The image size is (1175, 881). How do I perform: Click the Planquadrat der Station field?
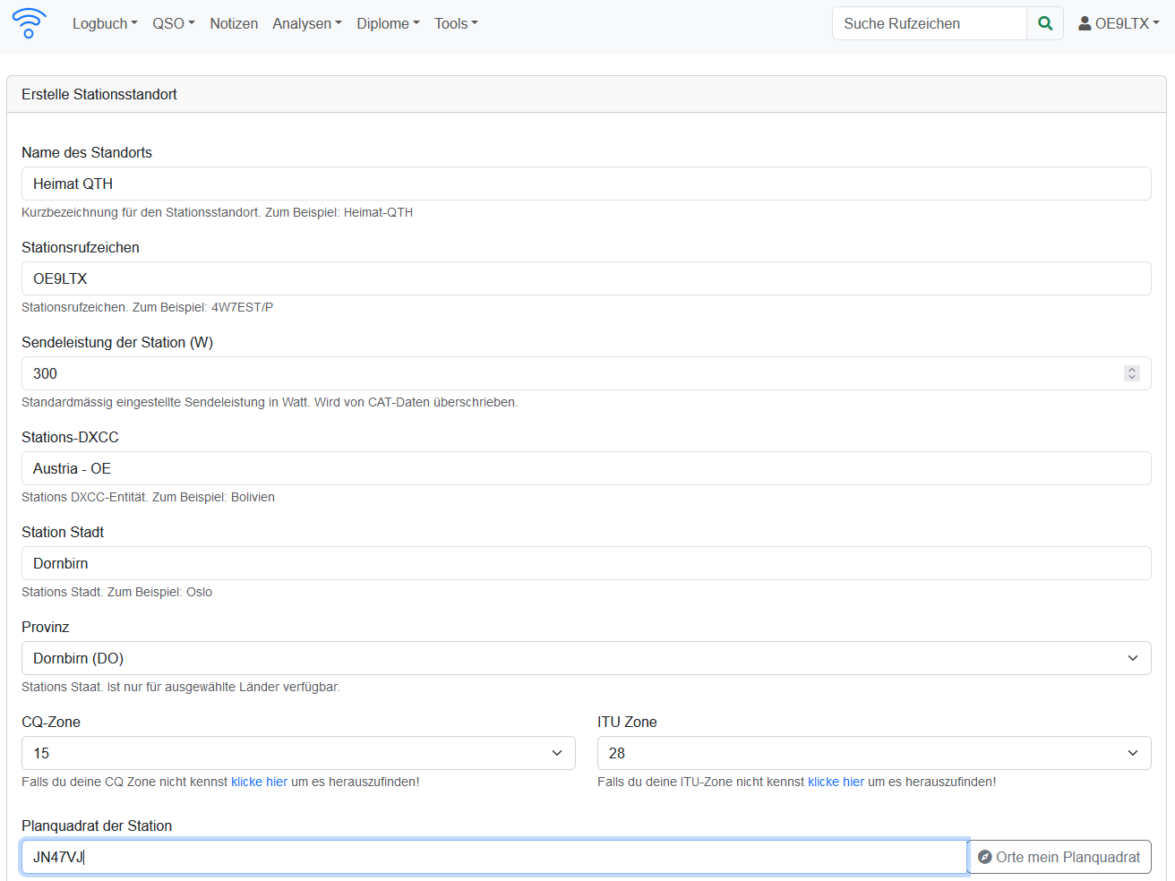(x=494, y=857)
